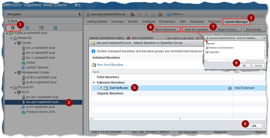Click the host icon beside esx-b.vsphere65.local
Viewport: 270px width, 138px height.
pyautogui.click(x=24, y=53)
